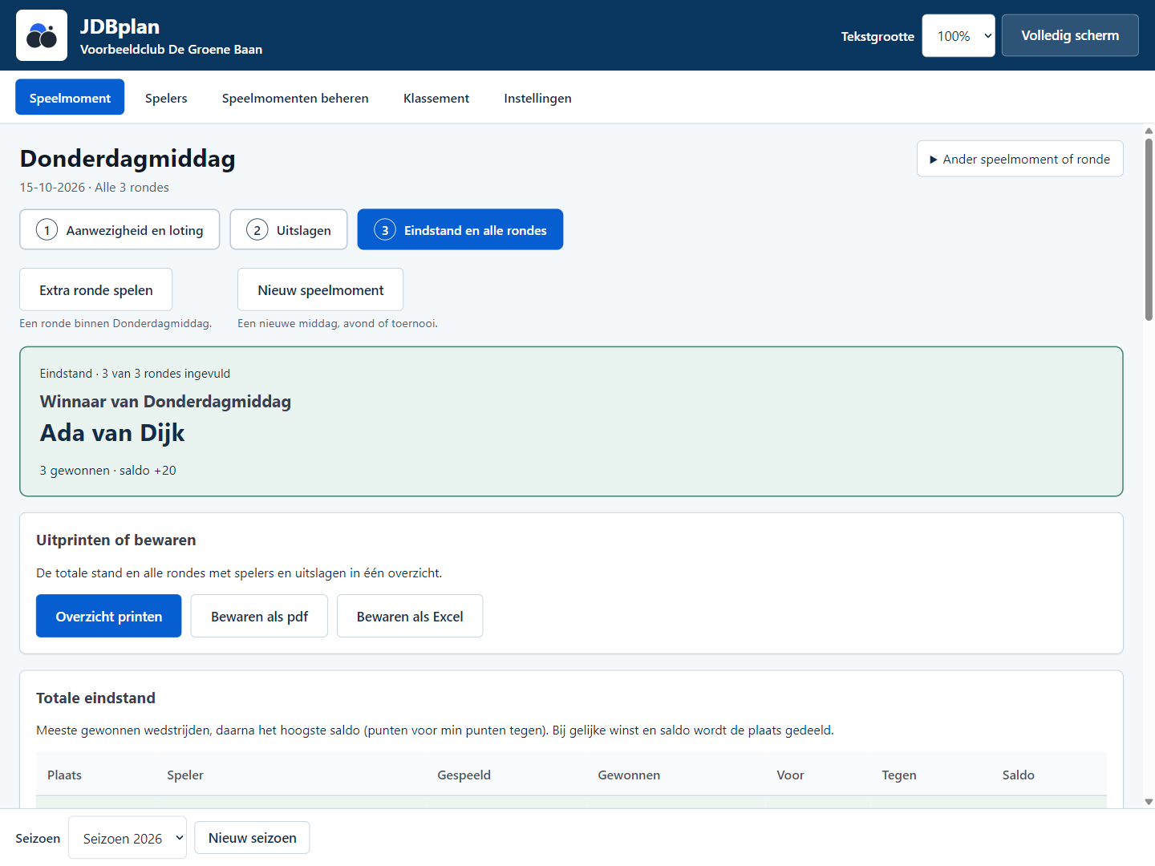The height and width of the screenshot is (866, 1155).
Task: Go to the Spelers tab
Action: (x=166, y=98)
